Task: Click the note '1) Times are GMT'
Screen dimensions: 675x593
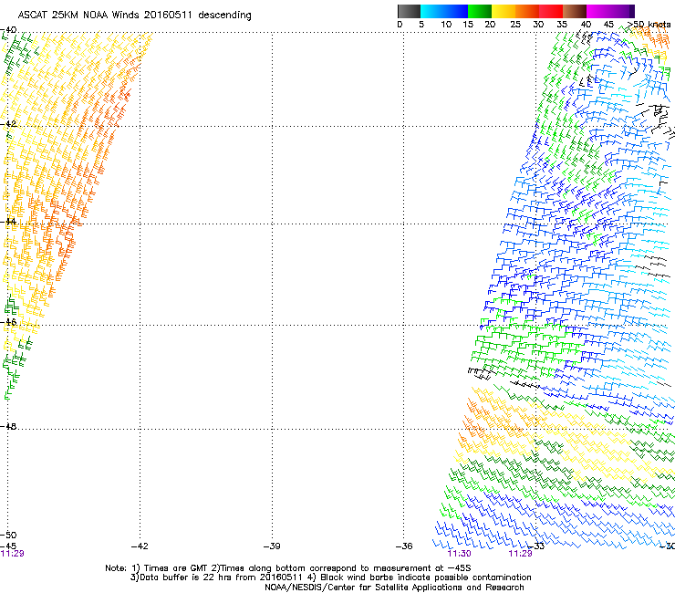Action: (170, 568)
